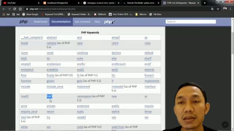This screenshot has width=234, height=131.
Task: Open the abstract keyword link
Action: tap(52, 37)
